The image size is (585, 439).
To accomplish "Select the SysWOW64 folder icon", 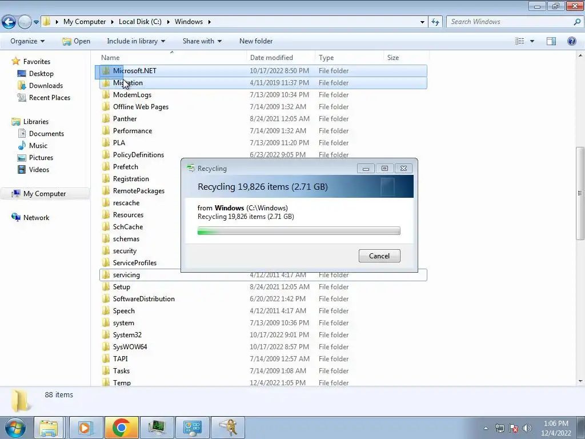I will pyautogui.click(x=106, y=347).
